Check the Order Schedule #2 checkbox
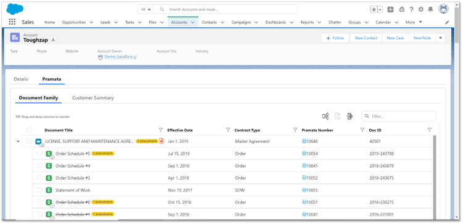This screenshot has width=463, height=224. pyautogui.click(x=40, y=202)
